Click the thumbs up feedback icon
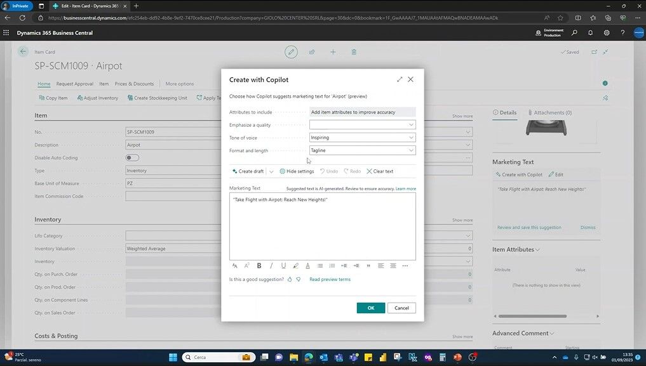Viewport: 646px width, 366px height. point(290,279)
